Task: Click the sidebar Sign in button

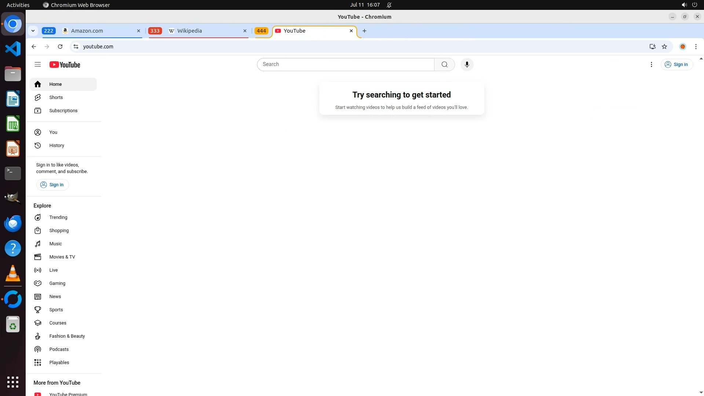Action: [52, 185]
